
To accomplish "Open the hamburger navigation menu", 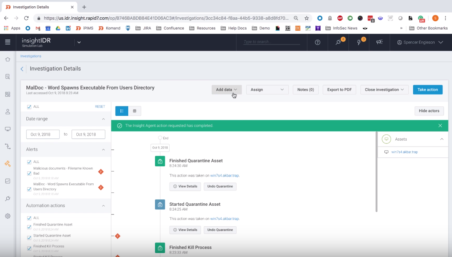I will (8, 42).
